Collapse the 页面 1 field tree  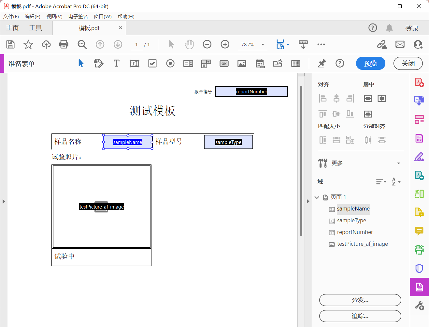(x=317, y=197)
